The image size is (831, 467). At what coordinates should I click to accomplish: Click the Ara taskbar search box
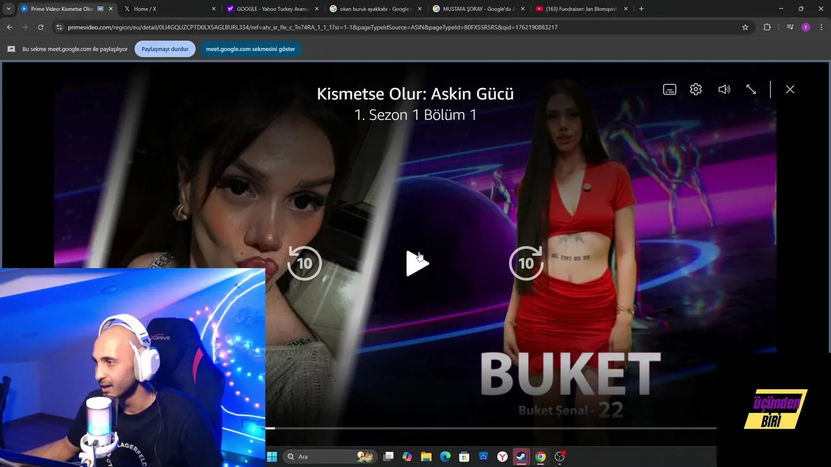tap(330, 457)
